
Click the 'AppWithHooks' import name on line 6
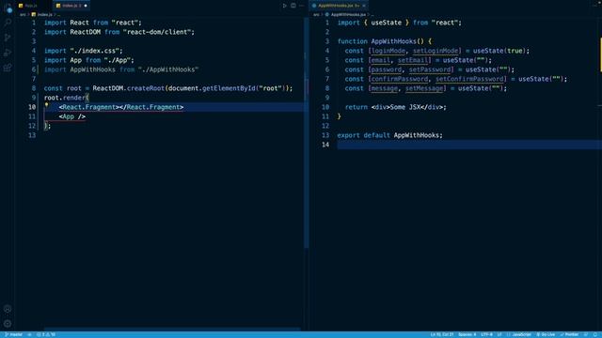(x=92, y=69)
